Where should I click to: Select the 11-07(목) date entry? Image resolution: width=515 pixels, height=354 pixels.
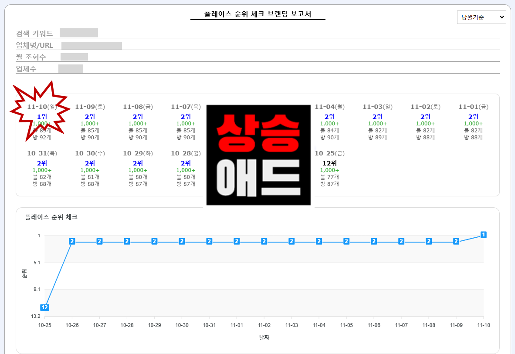coord(186,107)
